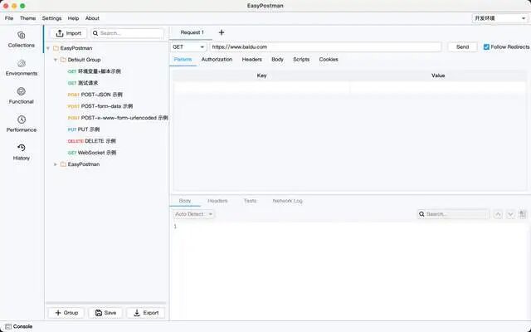
Task: Click the URL input field
Action: pos(325,47)
